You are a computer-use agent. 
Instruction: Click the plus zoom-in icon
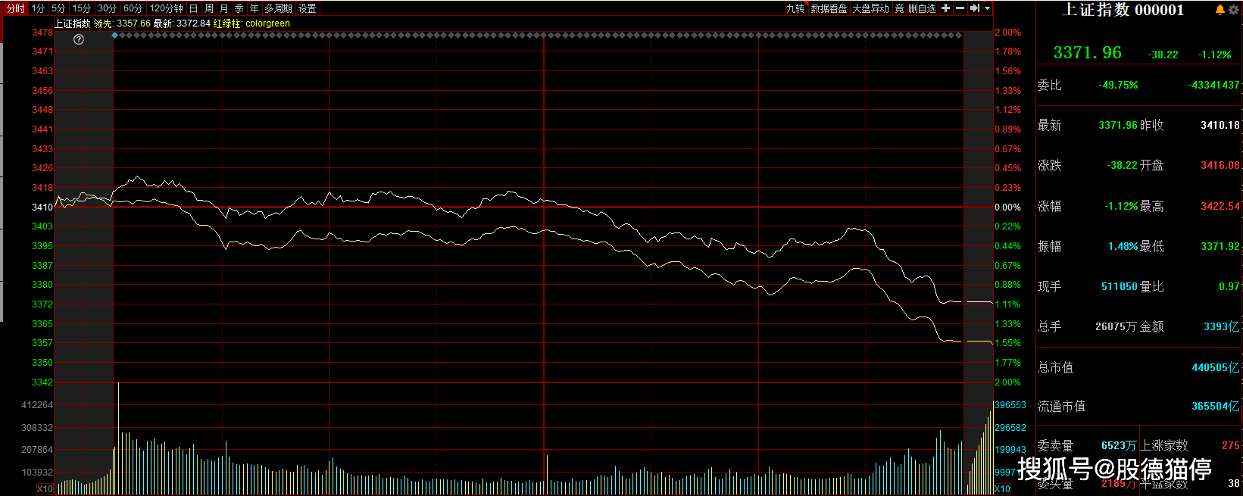pos(945,8)
